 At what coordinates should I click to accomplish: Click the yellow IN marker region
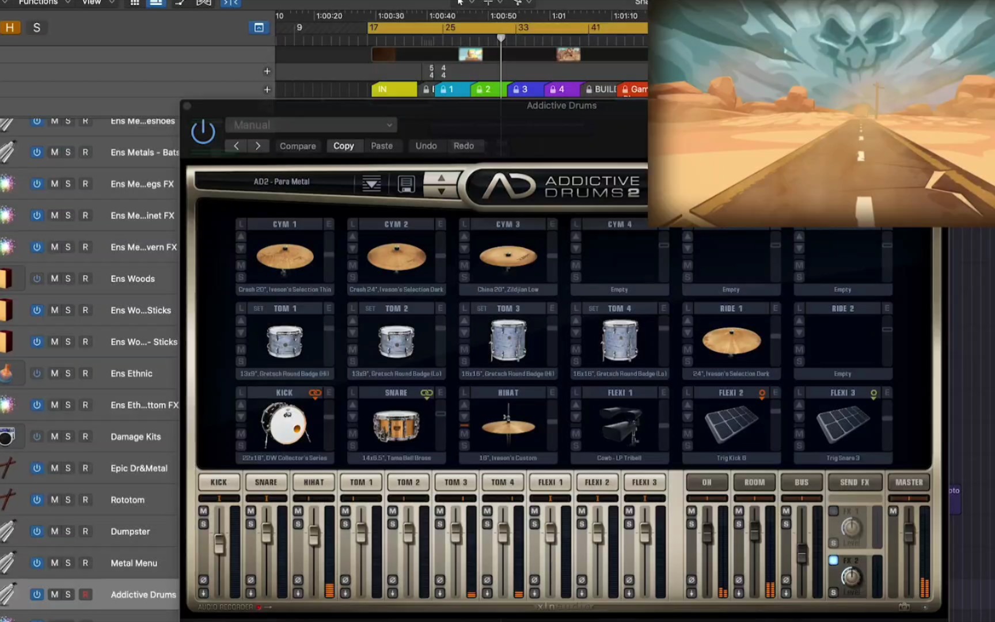coord(394,89)
